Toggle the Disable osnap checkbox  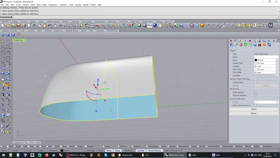(x=86, y=146)
